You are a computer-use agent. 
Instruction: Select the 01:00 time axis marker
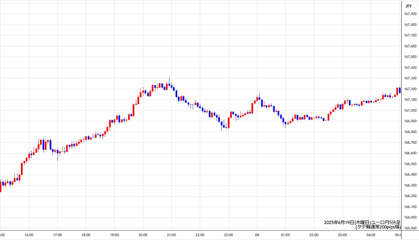[x=286, y=235]
